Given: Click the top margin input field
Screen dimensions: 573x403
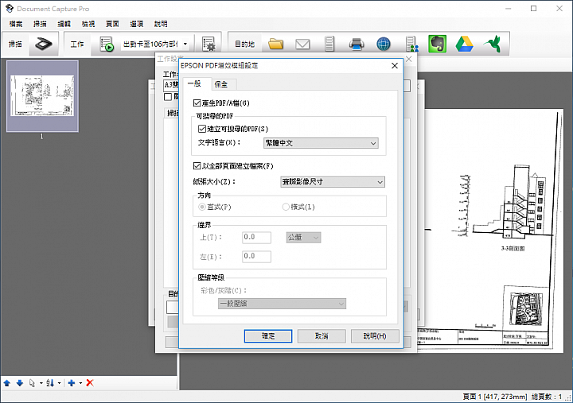Looking at the screenshot, I should coord(256,238).
